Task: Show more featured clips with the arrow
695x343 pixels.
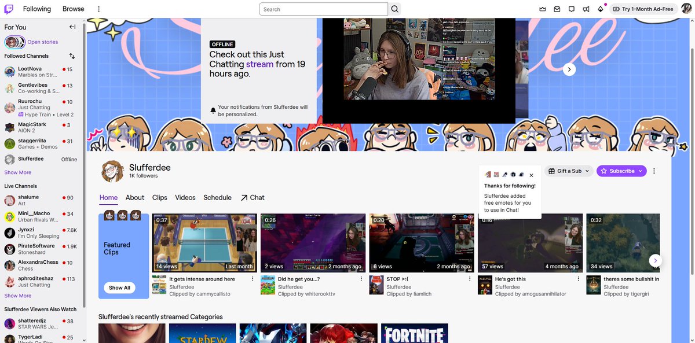Action: tap(655, 260)
